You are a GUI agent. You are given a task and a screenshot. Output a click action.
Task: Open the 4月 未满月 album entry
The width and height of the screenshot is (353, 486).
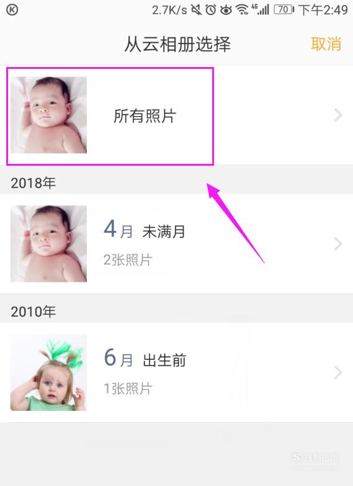click(176, 243)
